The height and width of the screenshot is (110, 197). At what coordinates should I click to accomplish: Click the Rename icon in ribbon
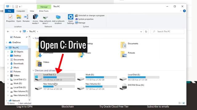tap(26, 18)
